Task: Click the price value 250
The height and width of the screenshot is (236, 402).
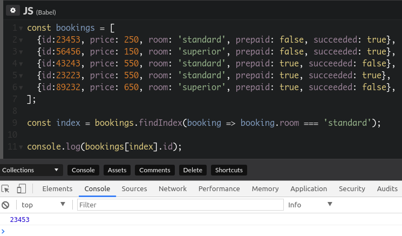Action: pyautogui.click(x=131, y=40)
